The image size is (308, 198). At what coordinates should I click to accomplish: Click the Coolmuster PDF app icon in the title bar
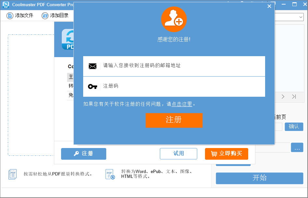[6, 5]
